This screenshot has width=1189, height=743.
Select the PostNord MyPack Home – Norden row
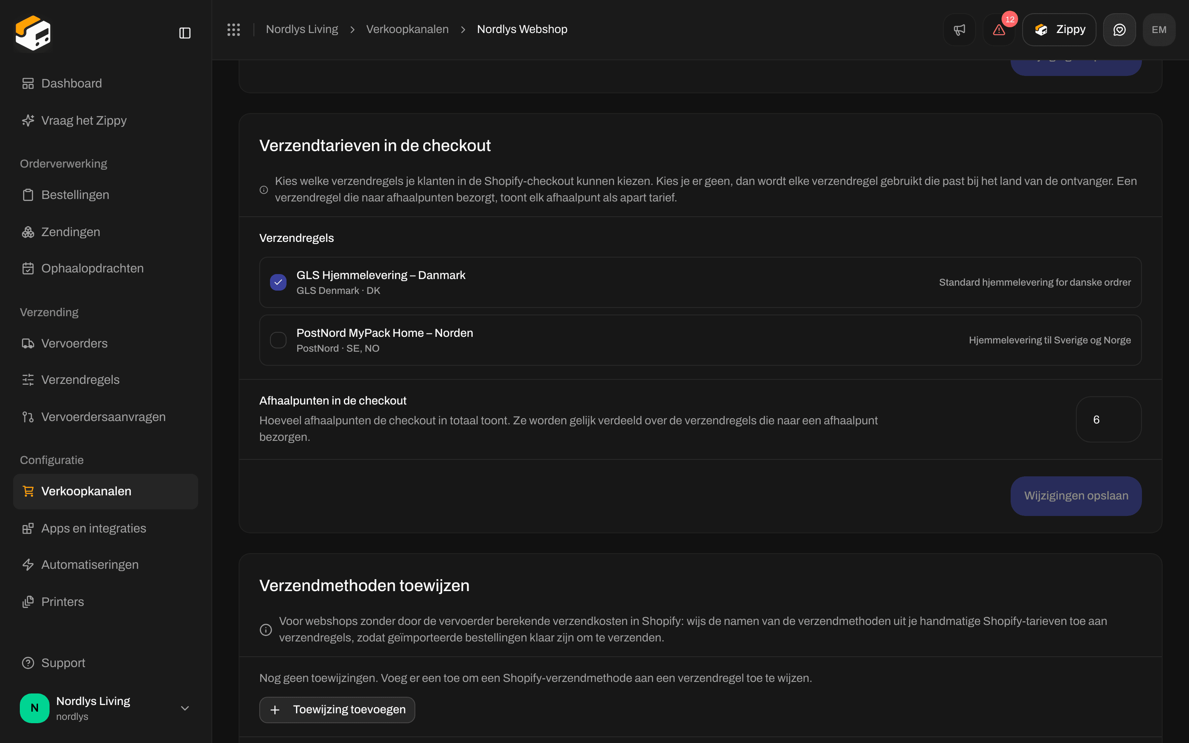(700, 340)
